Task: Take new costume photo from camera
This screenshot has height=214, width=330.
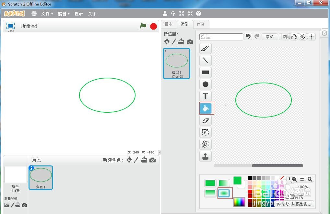Action: point(190,42)
